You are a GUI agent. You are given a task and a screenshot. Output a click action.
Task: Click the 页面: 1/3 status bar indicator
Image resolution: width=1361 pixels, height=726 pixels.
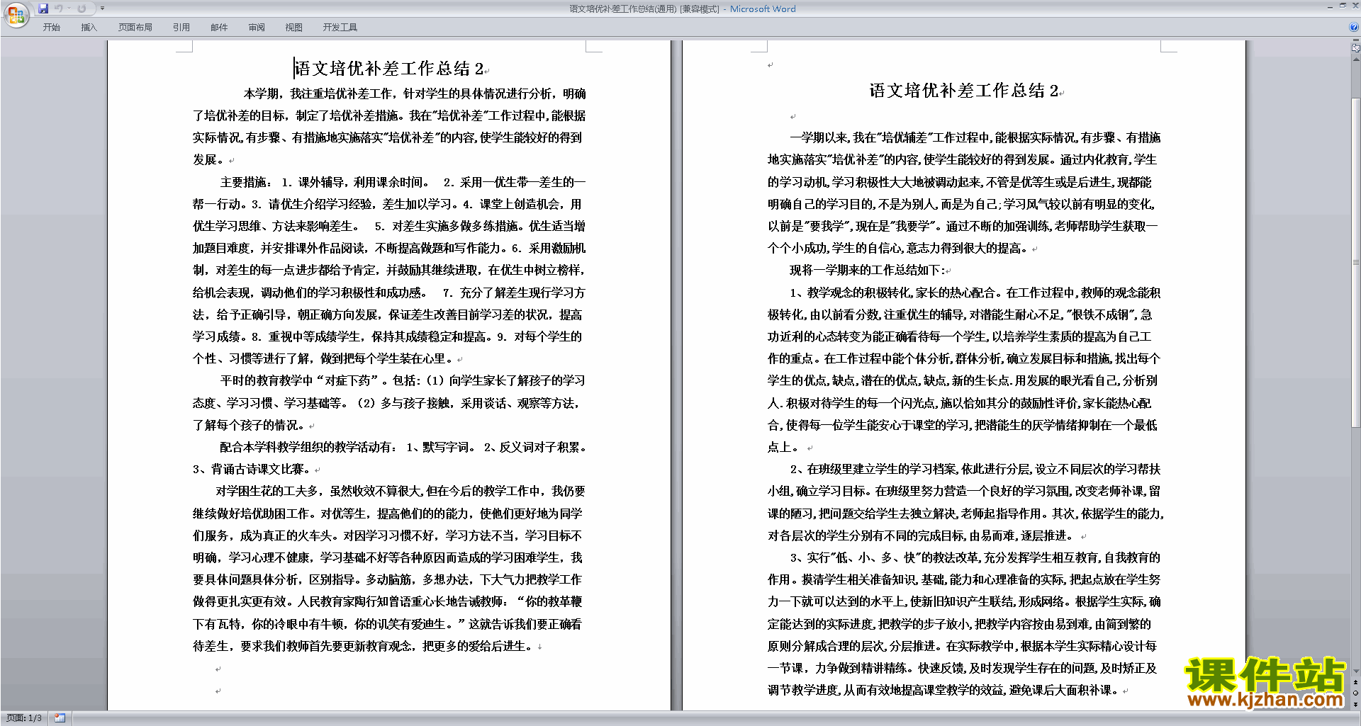click(24, 718)
